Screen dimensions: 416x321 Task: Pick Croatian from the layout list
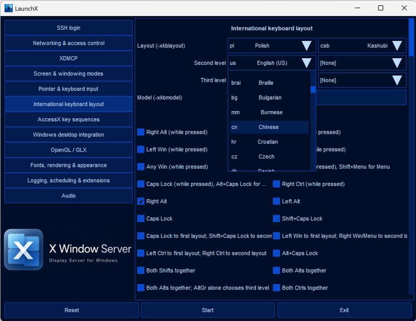pos(269,142)
